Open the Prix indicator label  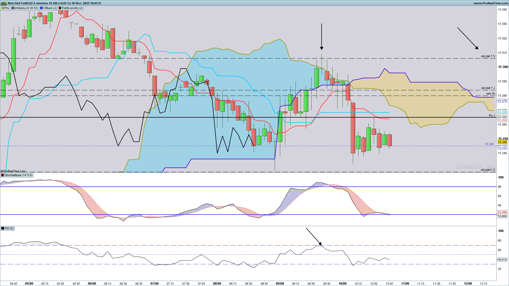click(x=5, y=8)
